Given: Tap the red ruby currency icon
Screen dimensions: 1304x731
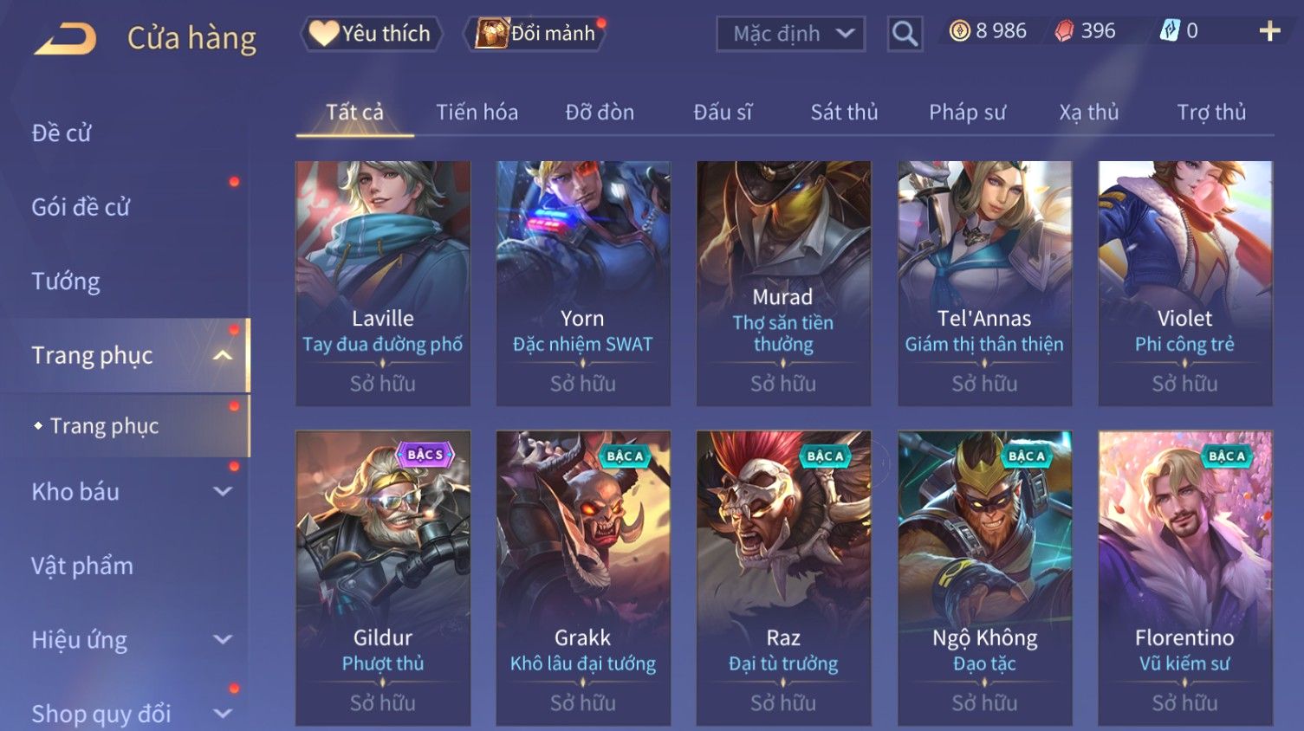Looking at the screenshot, I should [x=1064, y=31].
